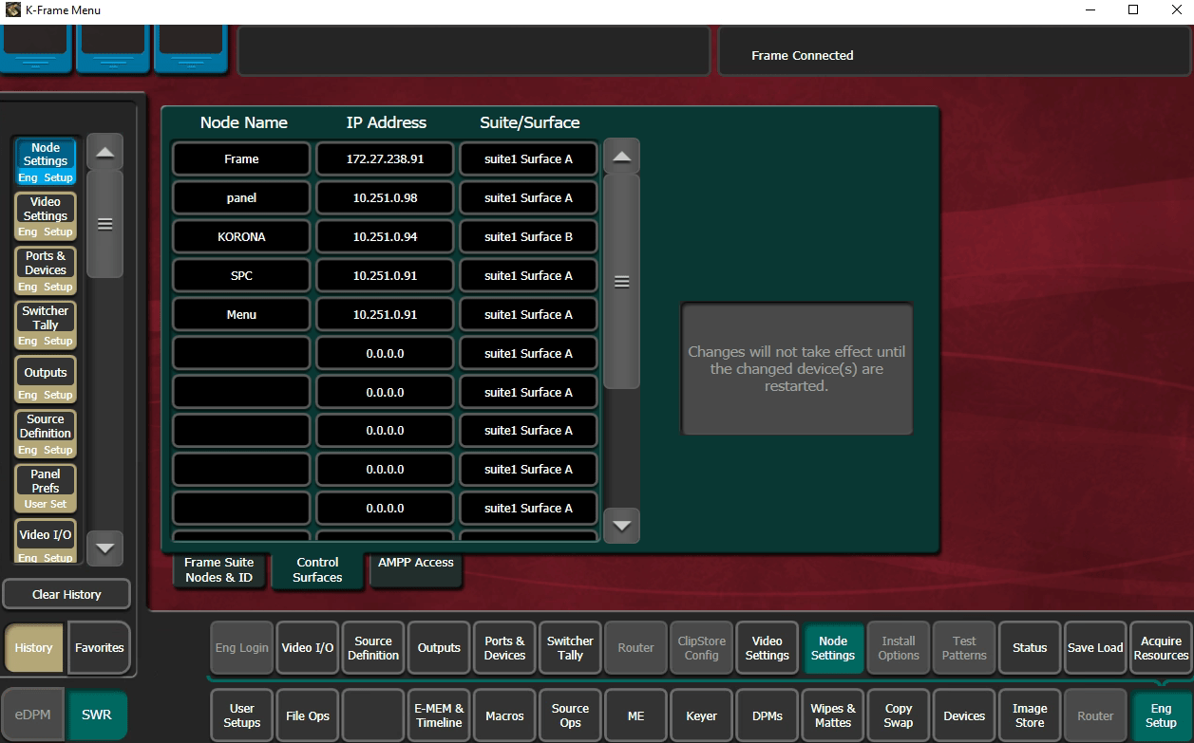This screenshot has width=1194, height=743.
Task: Click the K-Frame Menu title bar icon
Action: 12,10
